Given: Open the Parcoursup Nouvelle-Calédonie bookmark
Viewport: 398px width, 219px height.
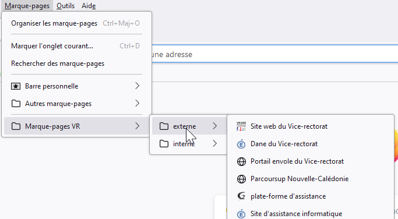Looking at the screenshot, I should [311, 179].
